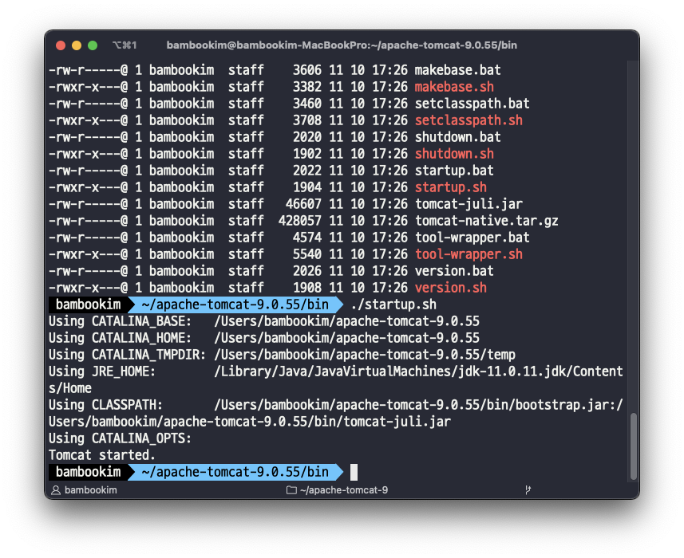Click the text Using CATALINA_OPTS:
The width and height of the screenshot is (684, 558).
click(x=120, y=438)
